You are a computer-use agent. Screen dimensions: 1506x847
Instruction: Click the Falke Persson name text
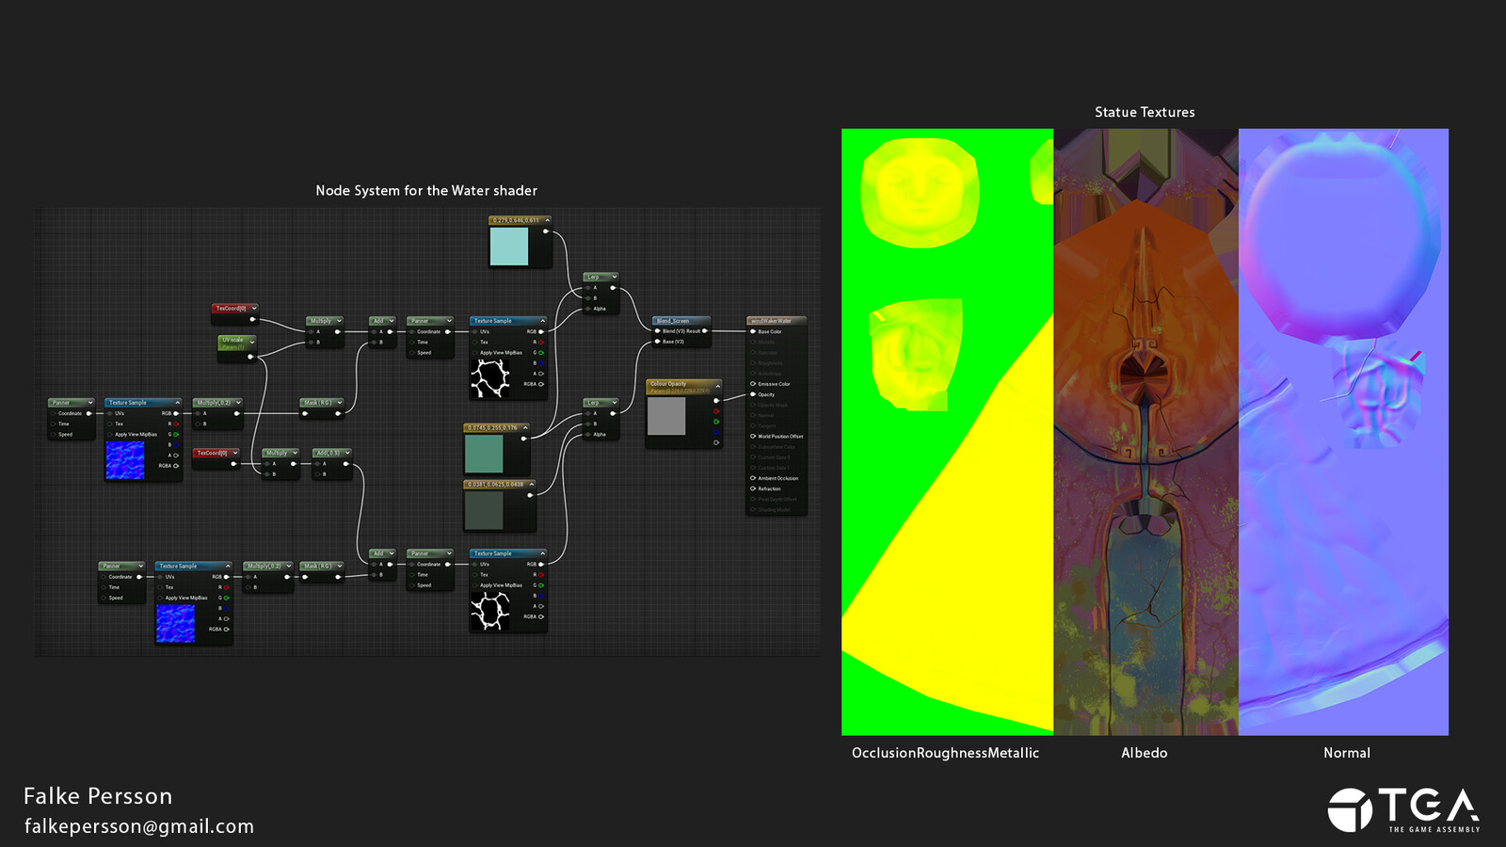[x=98, y=796]
